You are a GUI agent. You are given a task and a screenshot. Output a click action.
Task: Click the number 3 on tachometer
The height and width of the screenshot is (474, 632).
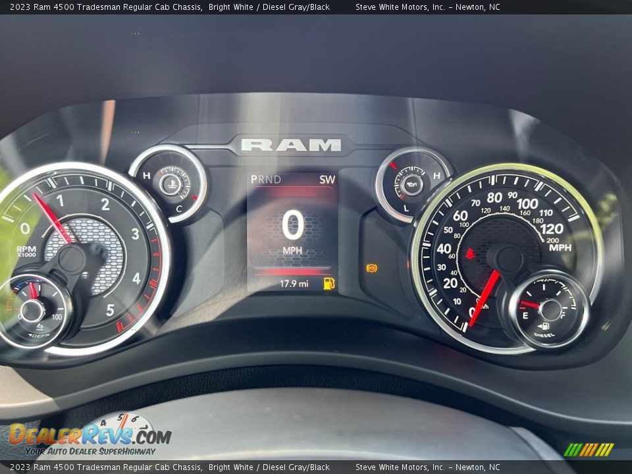coord(136,234)
